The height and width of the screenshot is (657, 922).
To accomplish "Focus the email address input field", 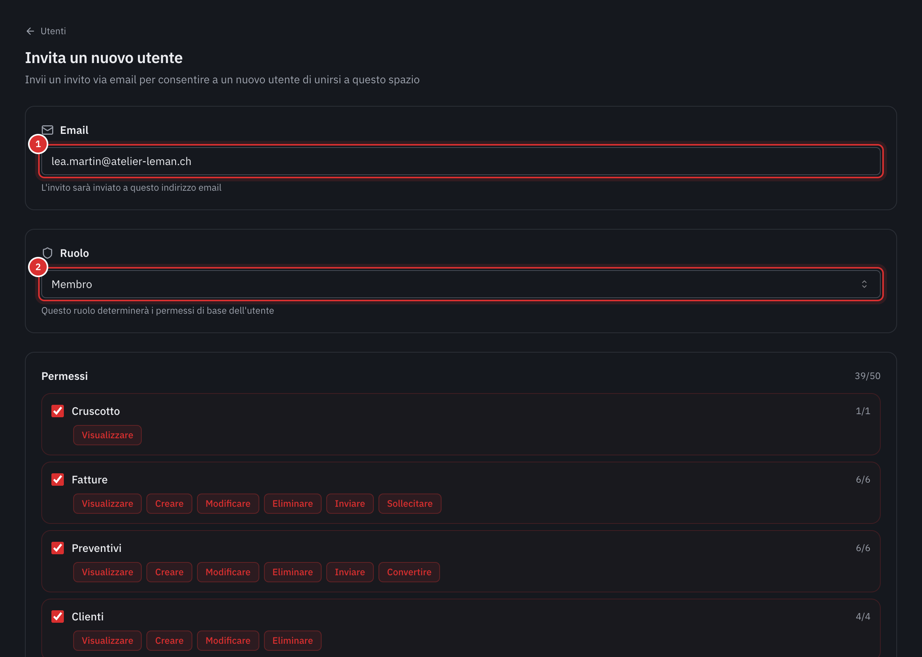I will click(461, 161).
